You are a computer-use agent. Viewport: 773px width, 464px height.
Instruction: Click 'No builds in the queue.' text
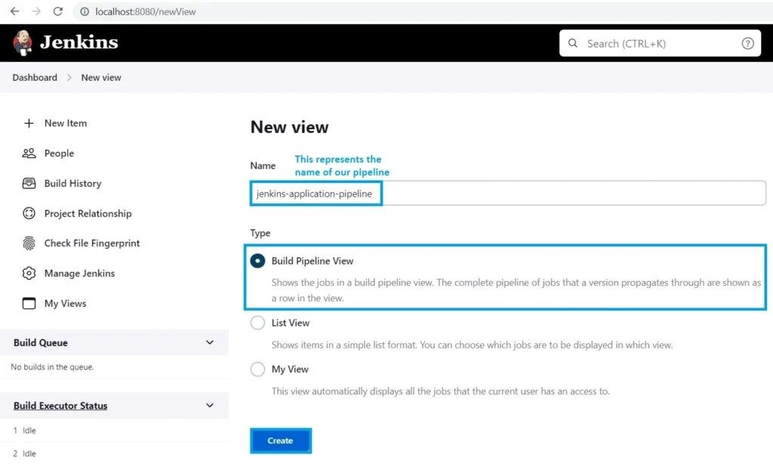[x=52, y=367]
